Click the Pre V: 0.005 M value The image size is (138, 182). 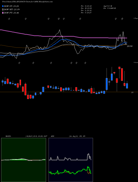[x=109, y=8]
